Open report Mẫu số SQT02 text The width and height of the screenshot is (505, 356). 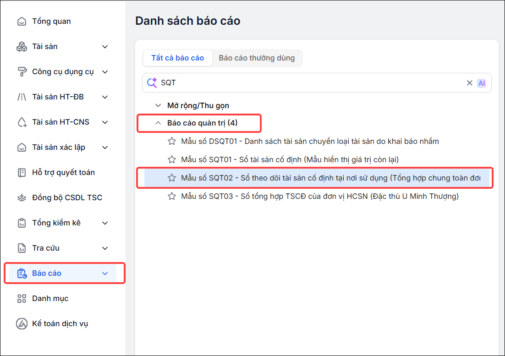pyautogui.click(x=331, y=178)
